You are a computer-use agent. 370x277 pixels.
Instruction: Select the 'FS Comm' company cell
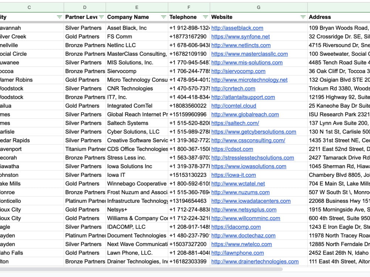coord(137,37)
